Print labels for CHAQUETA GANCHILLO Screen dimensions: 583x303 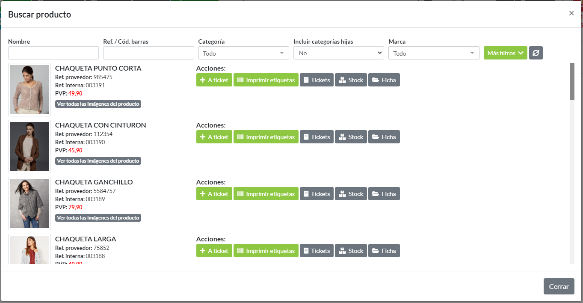[x=266, y=194]
